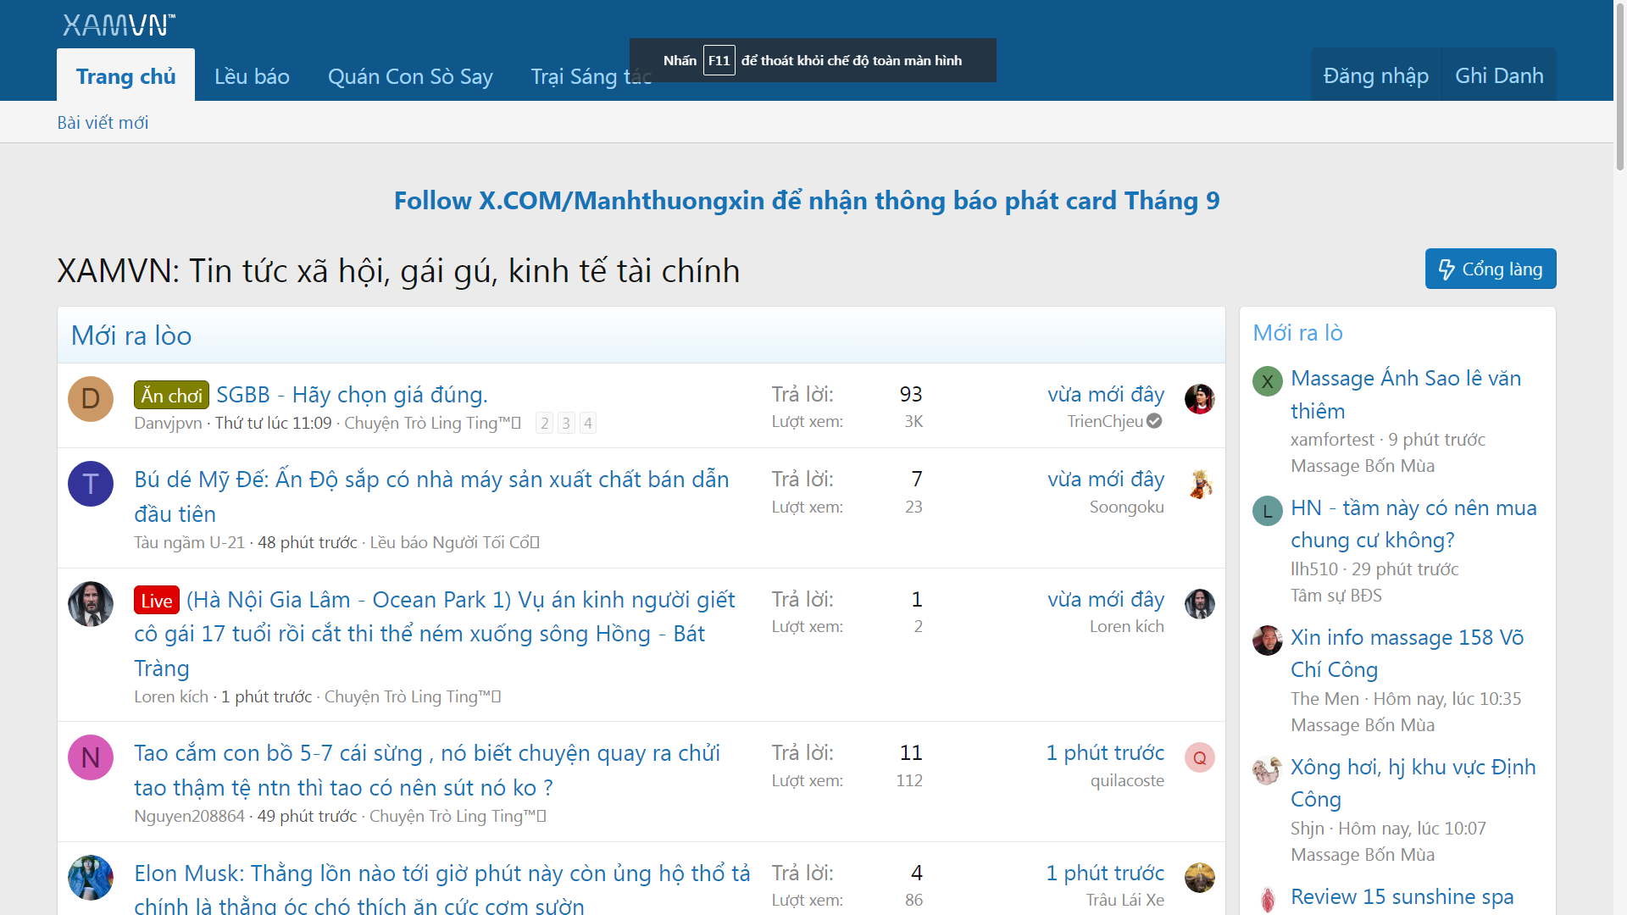Image resolution: width=1627 pixels, height=915 pixels.
Task: Go to Quán Con Sò Say
Action: pos(410,76)
